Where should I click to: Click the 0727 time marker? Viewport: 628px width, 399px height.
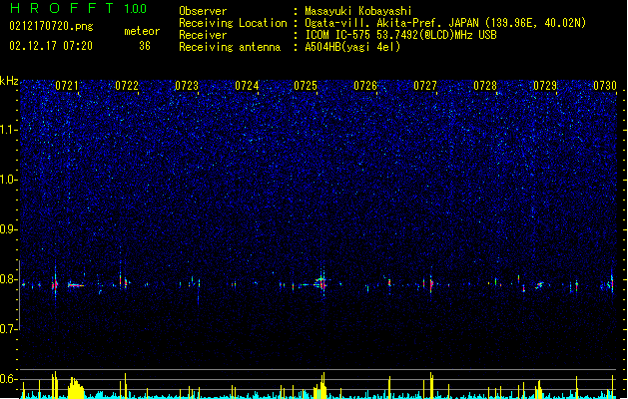coord(425,86)
